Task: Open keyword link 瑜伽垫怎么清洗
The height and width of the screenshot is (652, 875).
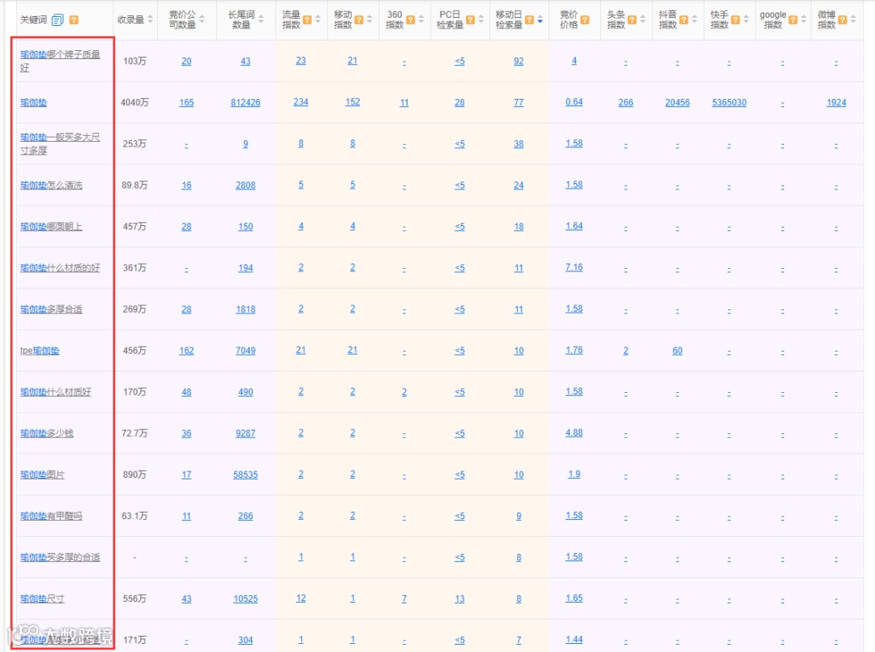Action: [51, 185]
